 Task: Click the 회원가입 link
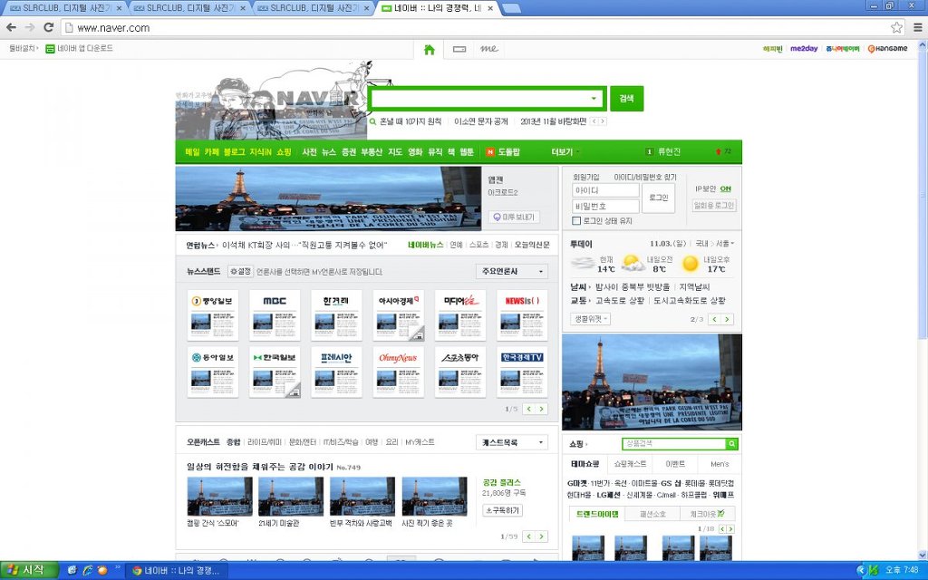pos(586,177)
